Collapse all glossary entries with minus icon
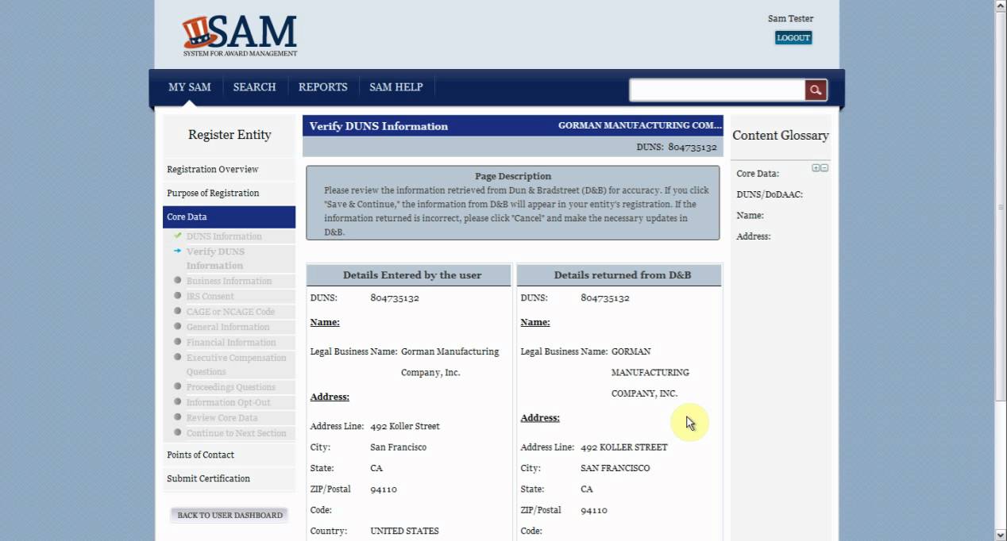Image resolution: width=1007 pixels, height=541 pixels. pyautogui.click(x=824, y=168)
